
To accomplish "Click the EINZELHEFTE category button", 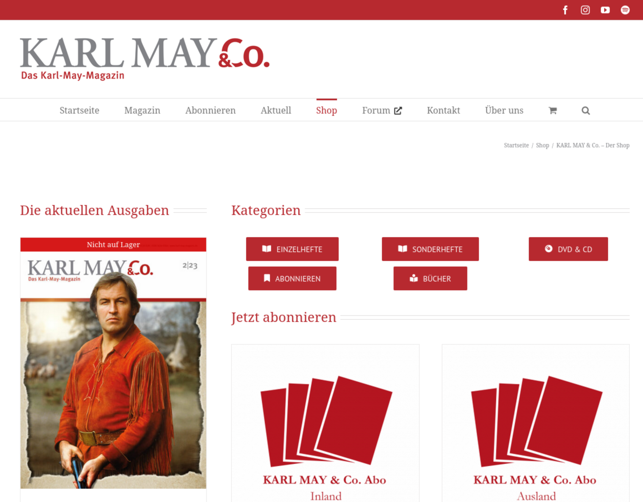I will tap(292, 249).
